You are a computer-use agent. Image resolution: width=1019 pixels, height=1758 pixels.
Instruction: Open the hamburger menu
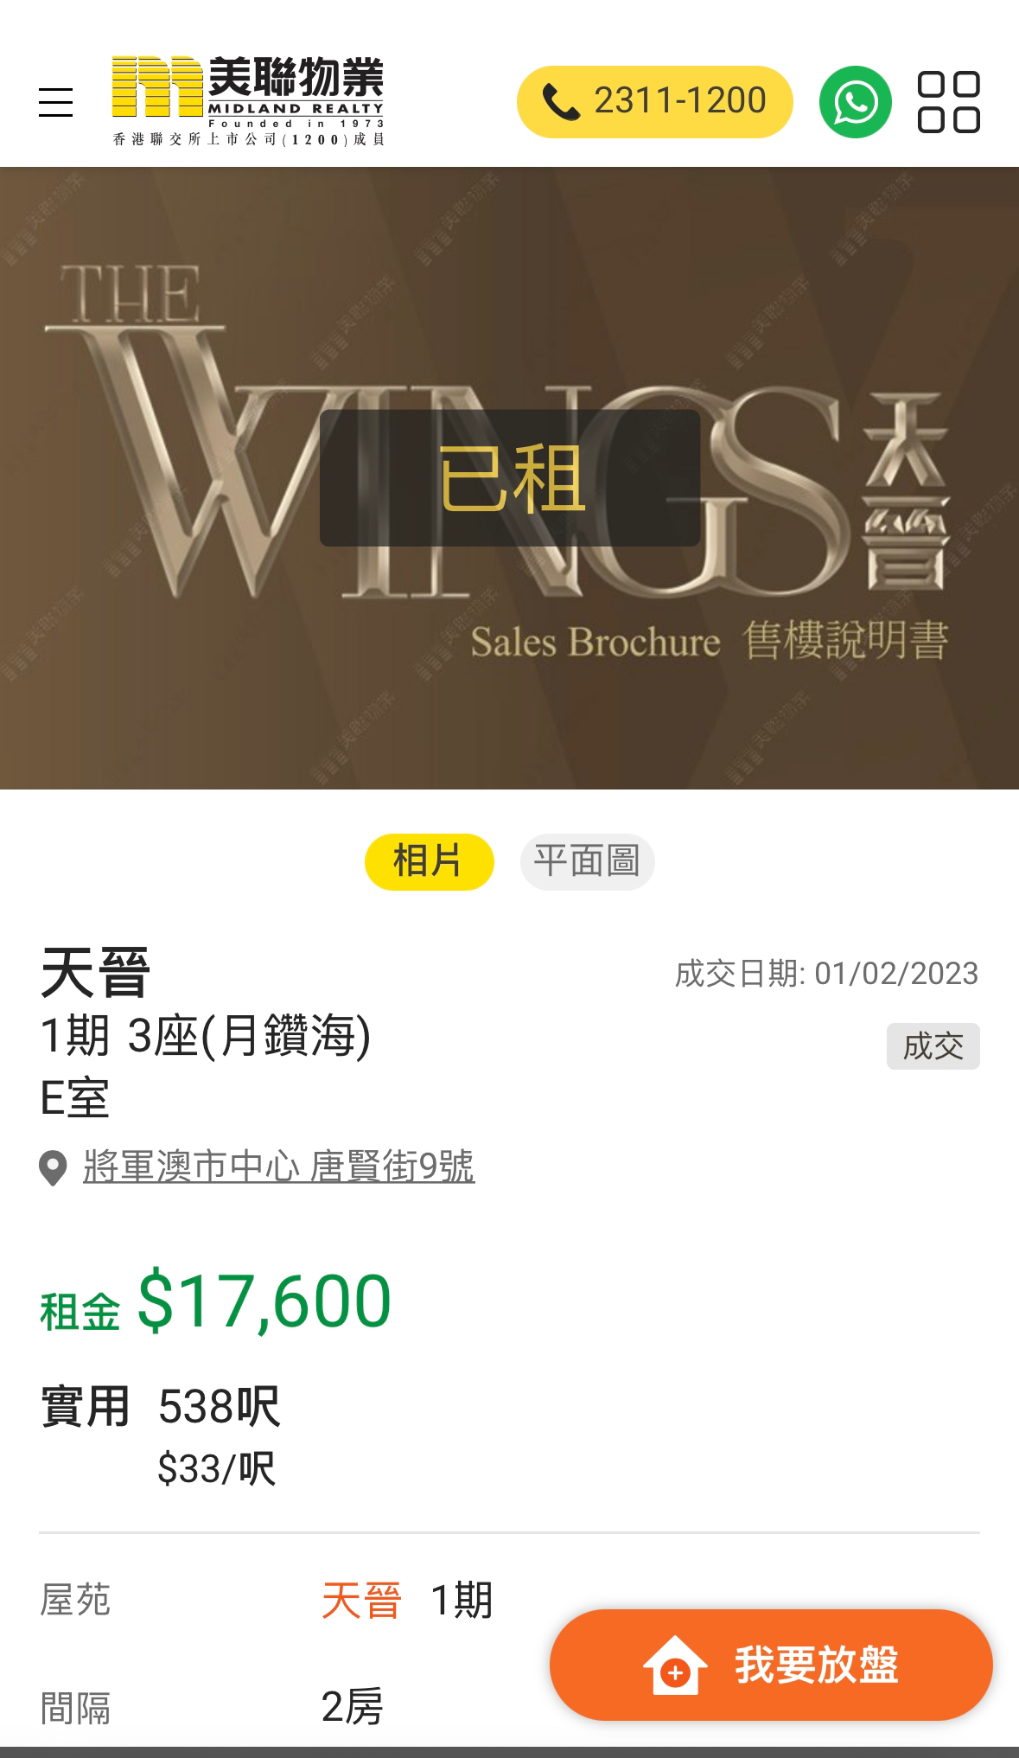point(56,102)
